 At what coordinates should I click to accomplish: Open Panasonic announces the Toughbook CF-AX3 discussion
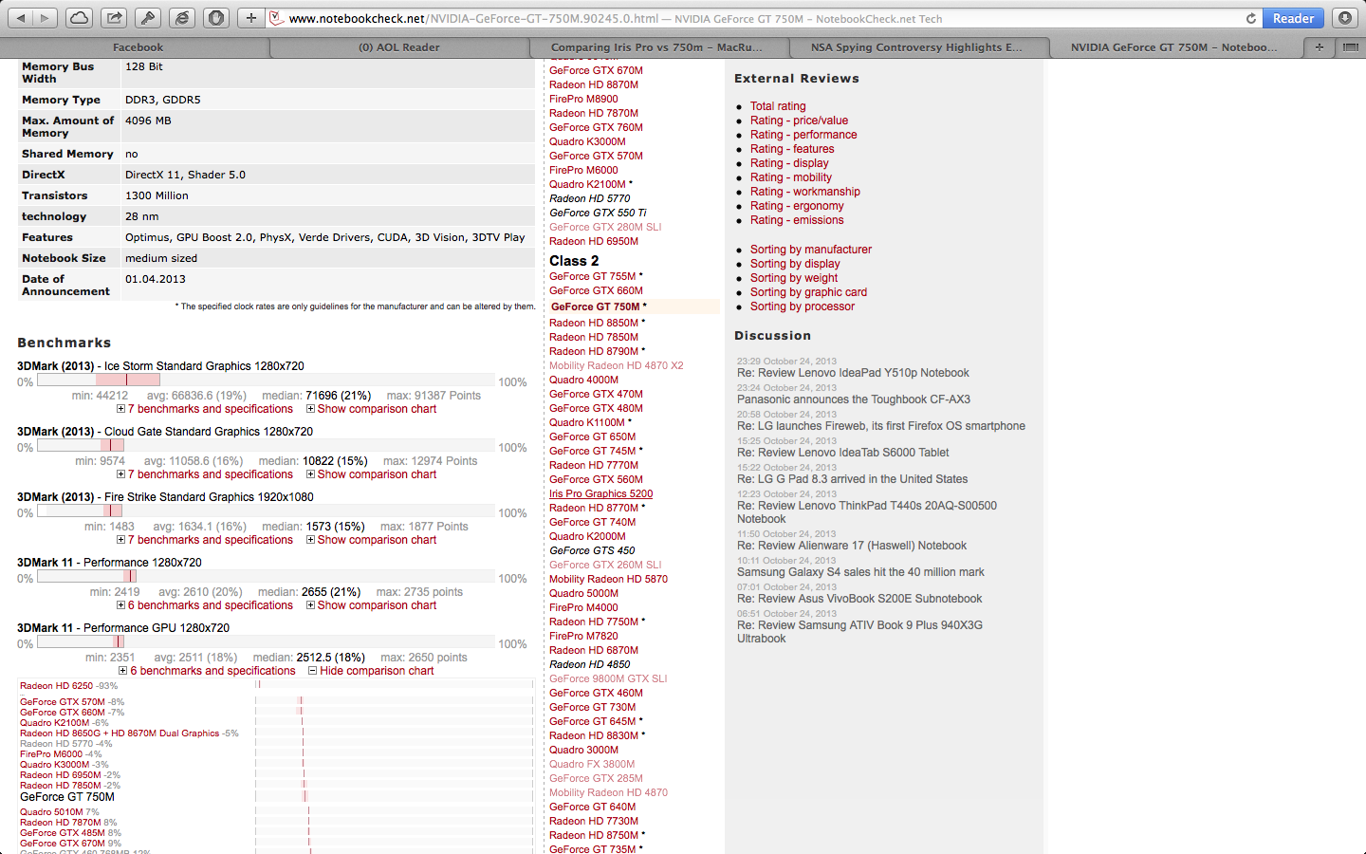tap(854, 399)
